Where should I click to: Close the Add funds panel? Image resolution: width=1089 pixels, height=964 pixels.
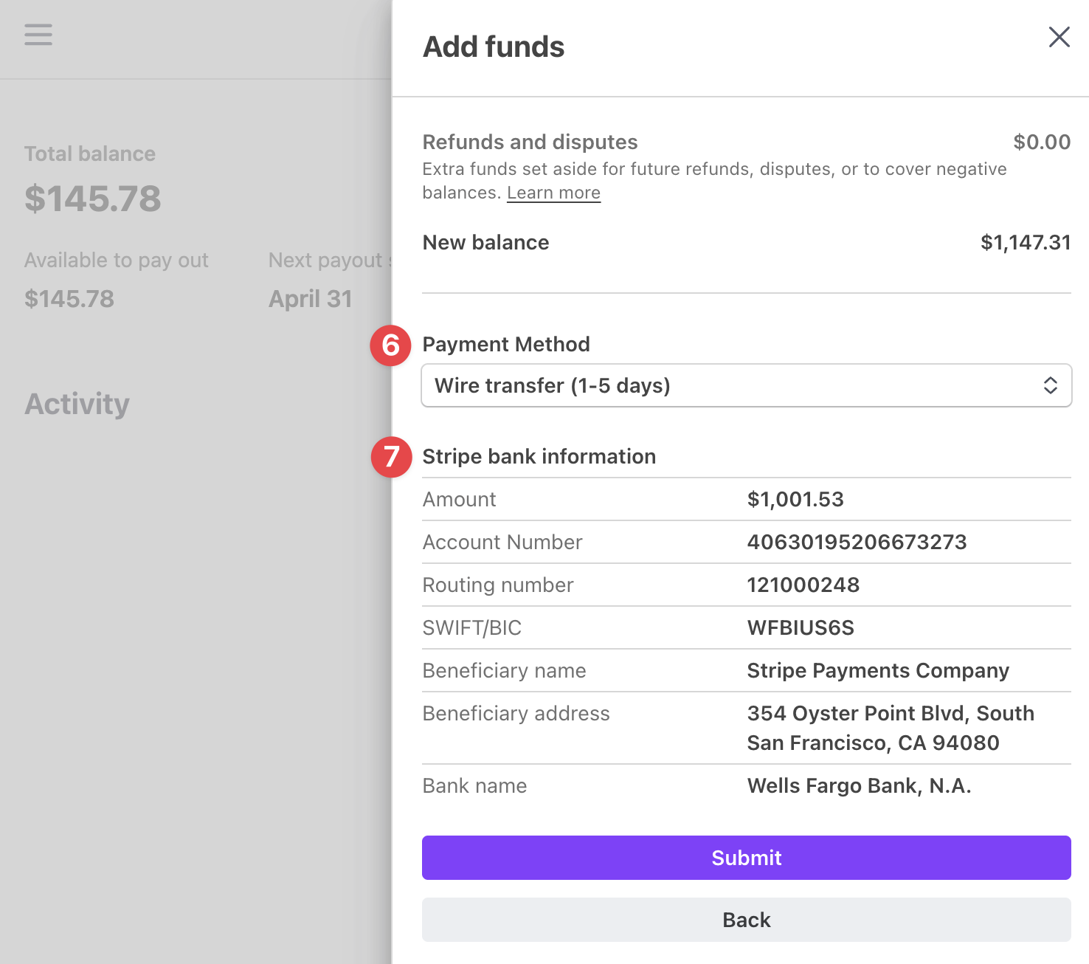point(1059,37)
